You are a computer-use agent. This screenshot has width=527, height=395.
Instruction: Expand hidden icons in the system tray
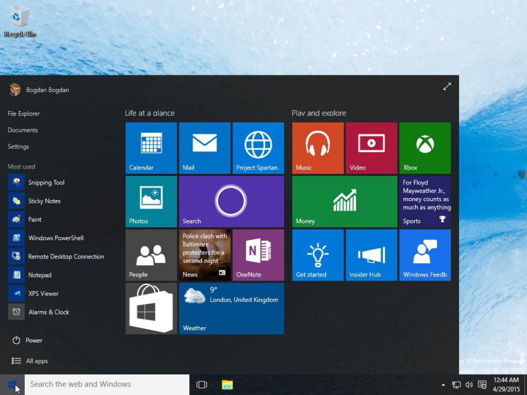[443, 384]
